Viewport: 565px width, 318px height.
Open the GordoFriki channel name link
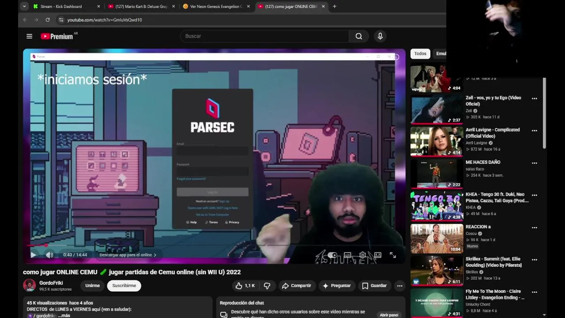coord(51,283)
